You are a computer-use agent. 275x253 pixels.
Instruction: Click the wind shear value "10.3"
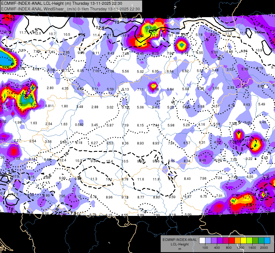tap(78, 161)
